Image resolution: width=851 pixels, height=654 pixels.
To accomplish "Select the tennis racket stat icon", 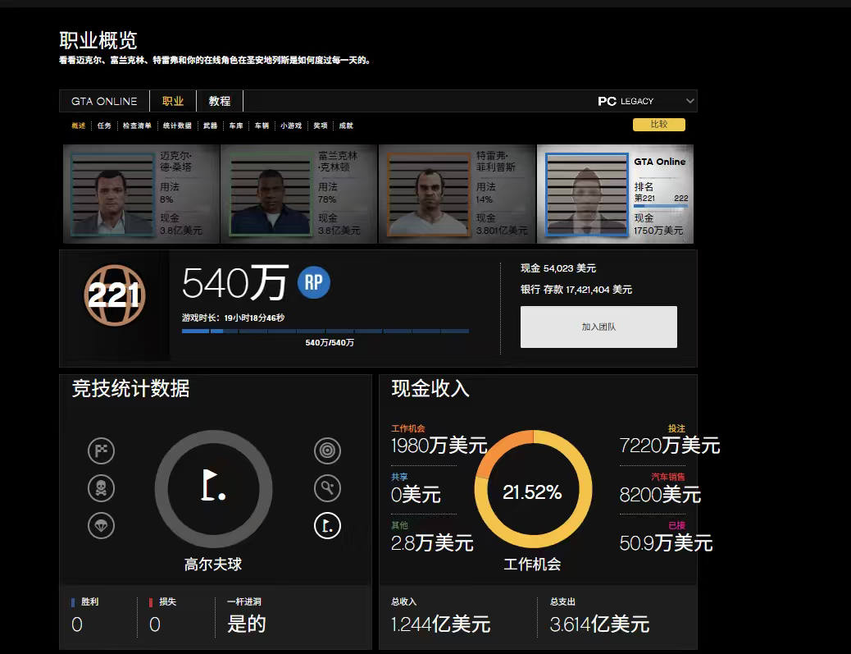I will (x=327, y=489).
